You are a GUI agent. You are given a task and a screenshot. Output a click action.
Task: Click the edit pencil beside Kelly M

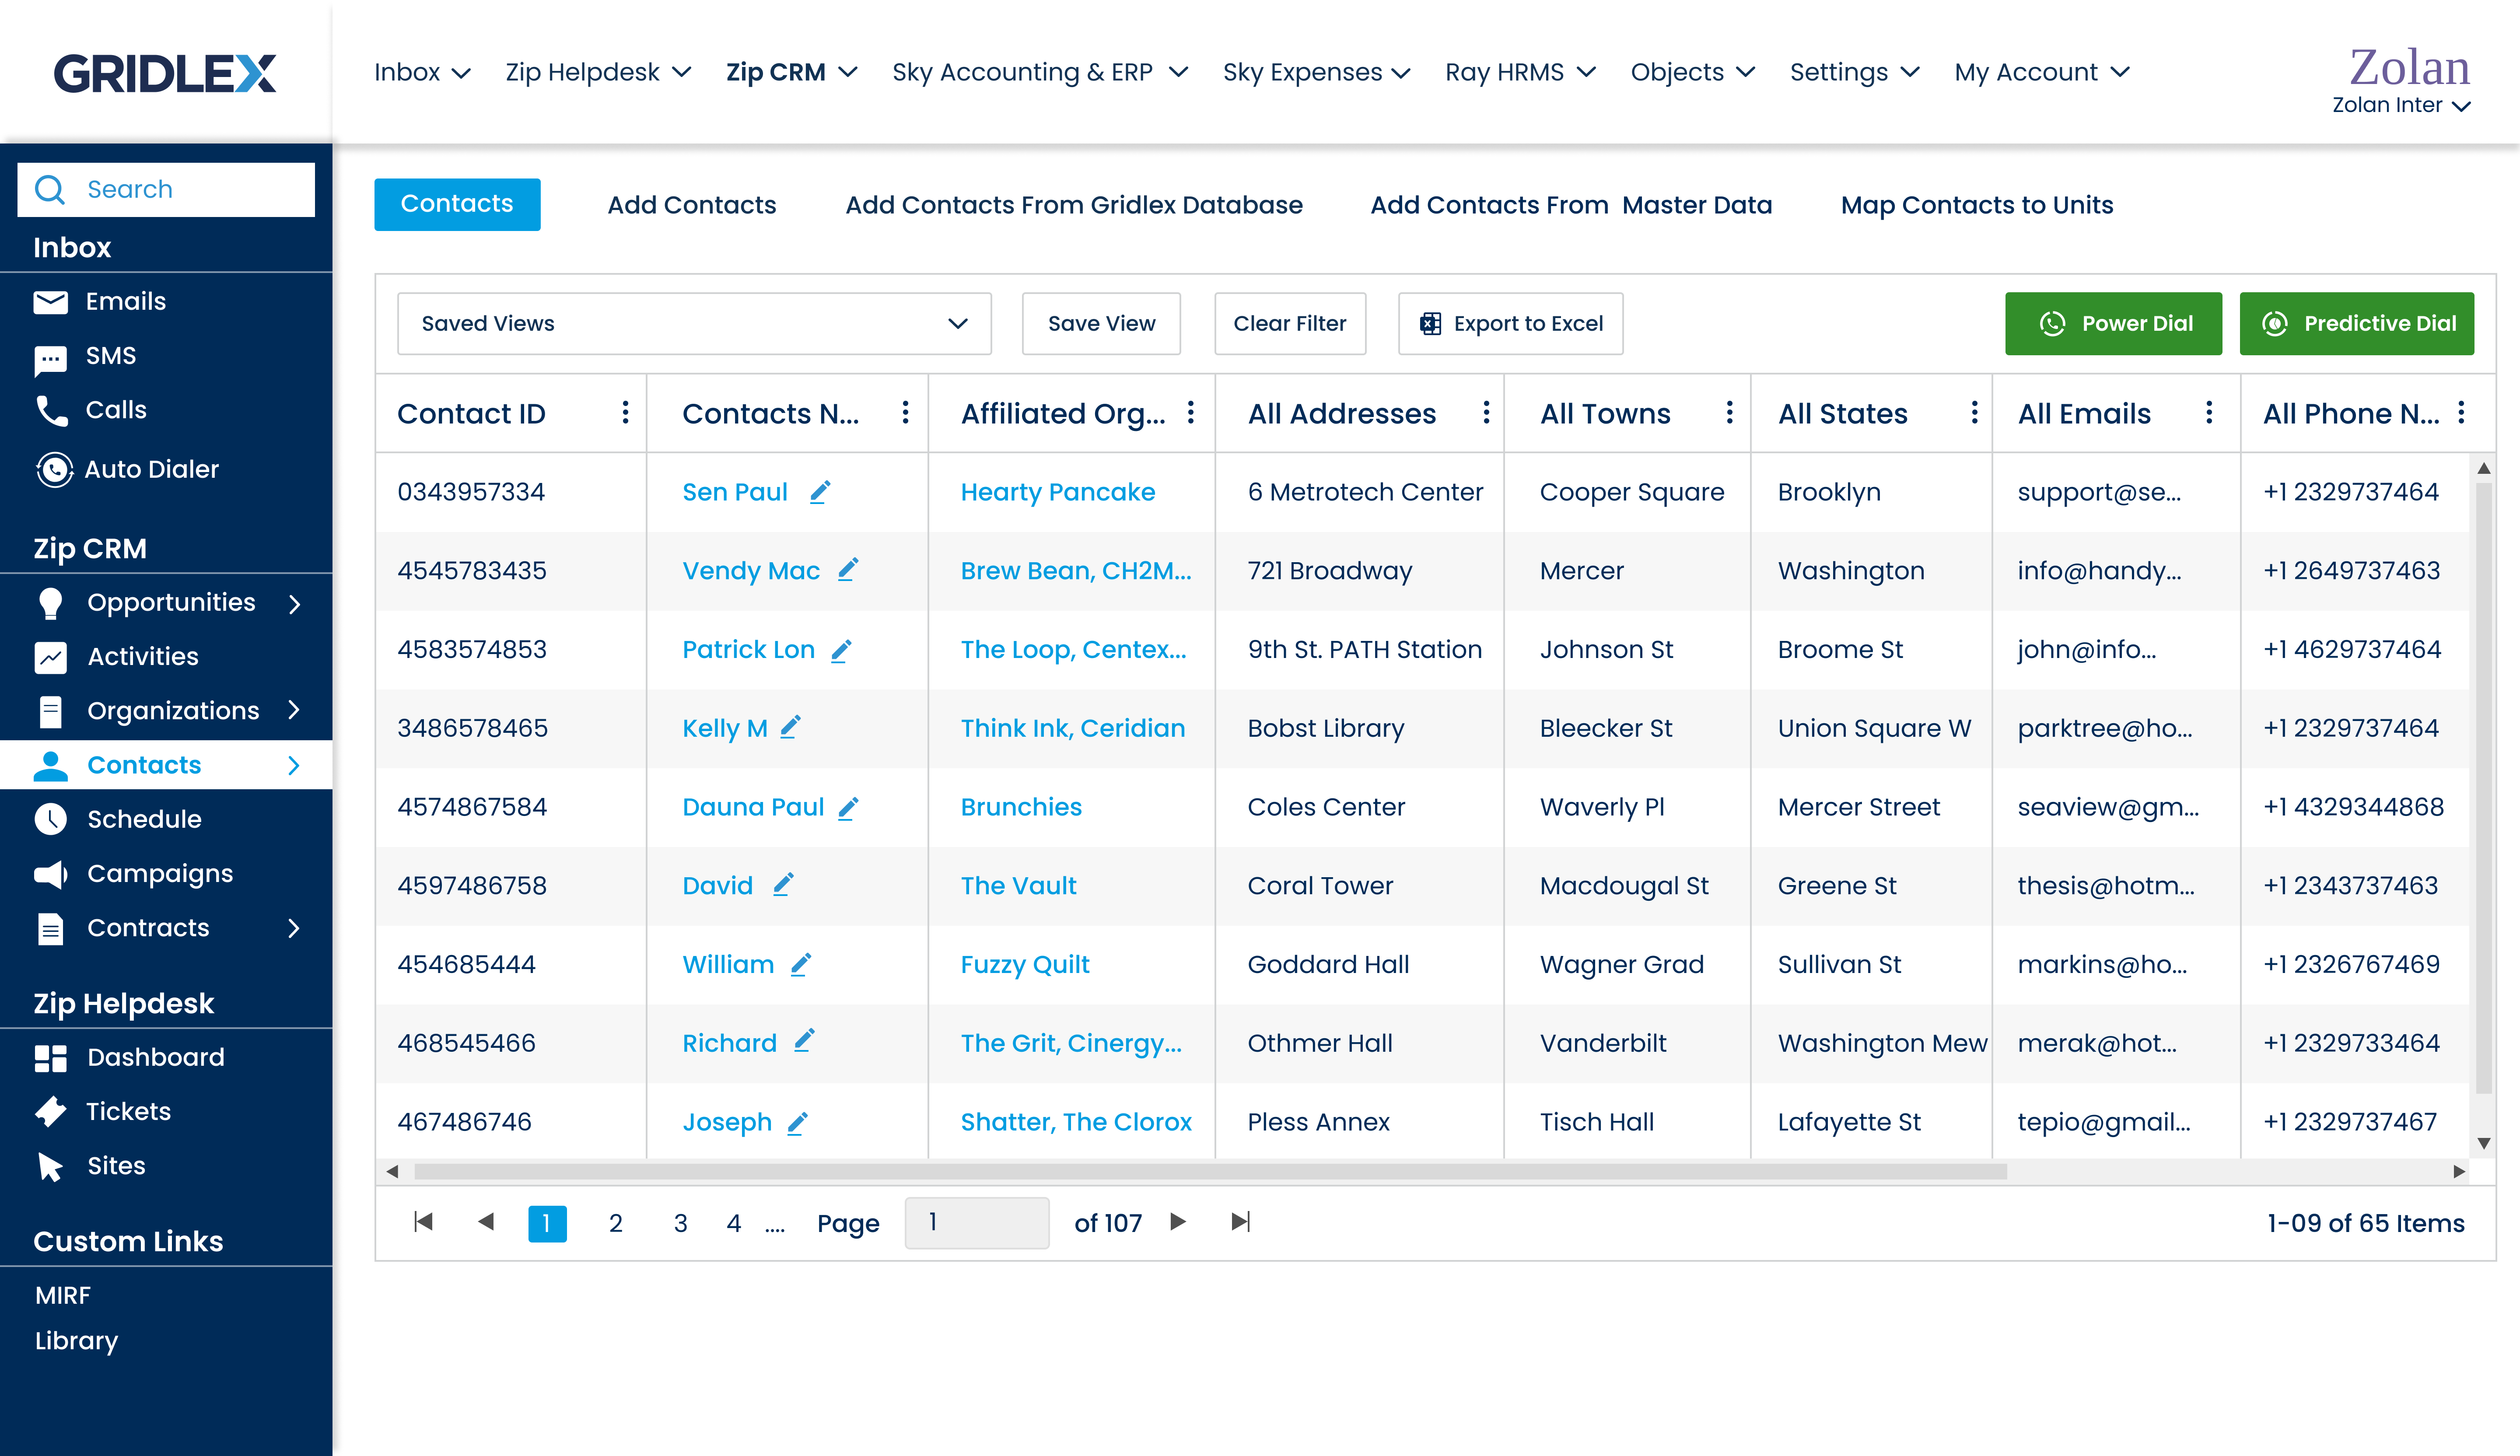(x=790, y=727)
